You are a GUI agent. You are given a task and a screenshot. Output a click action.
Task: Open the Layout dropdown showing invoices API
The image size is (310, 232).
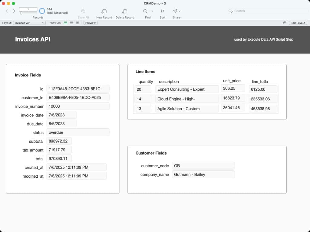[x=29, y=23]
